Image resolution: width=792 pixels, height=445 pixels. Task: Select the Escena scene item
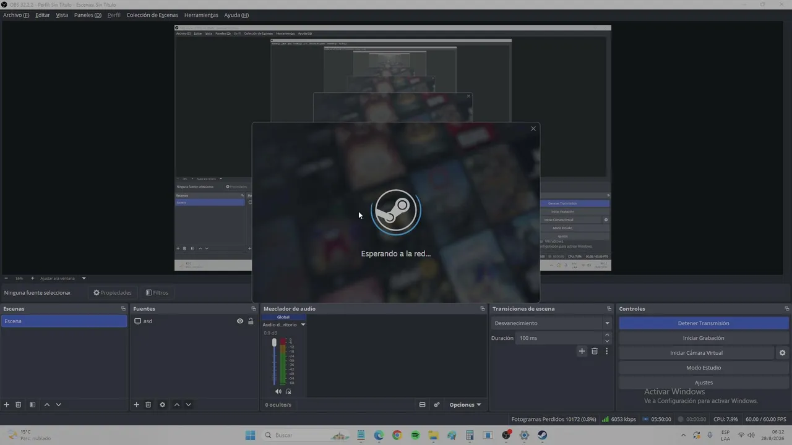click(x=64, y=321)
